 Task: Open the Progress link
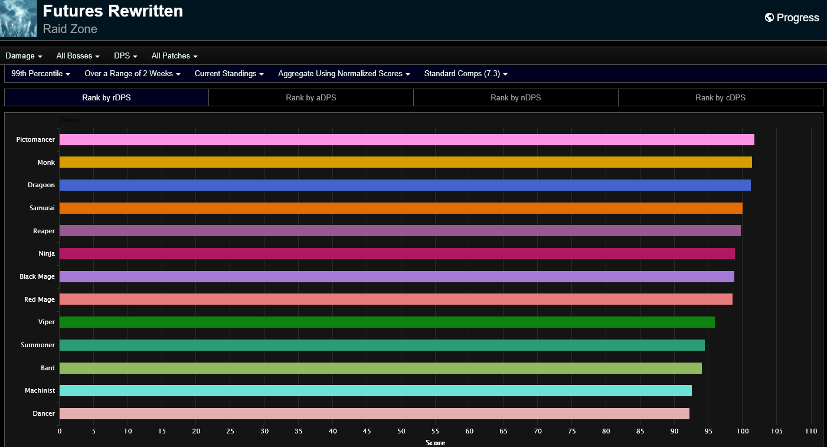pyautogui.click(x=797, y=18)
